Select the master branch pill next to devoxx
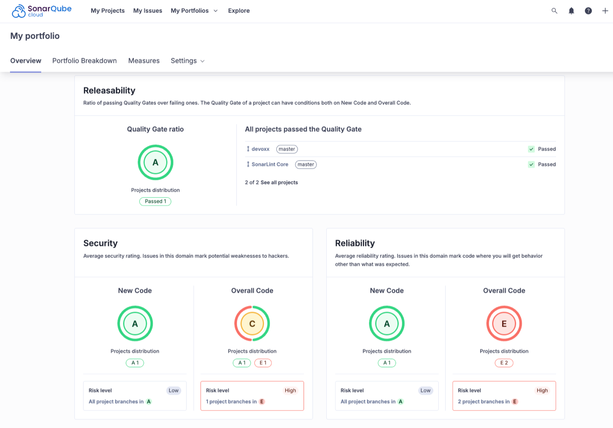 287,149
